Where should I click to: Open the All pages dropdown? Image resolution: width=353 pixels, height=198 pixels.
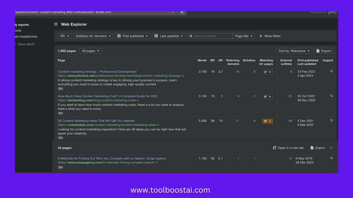pyautogui.click(x=90, y=51)
